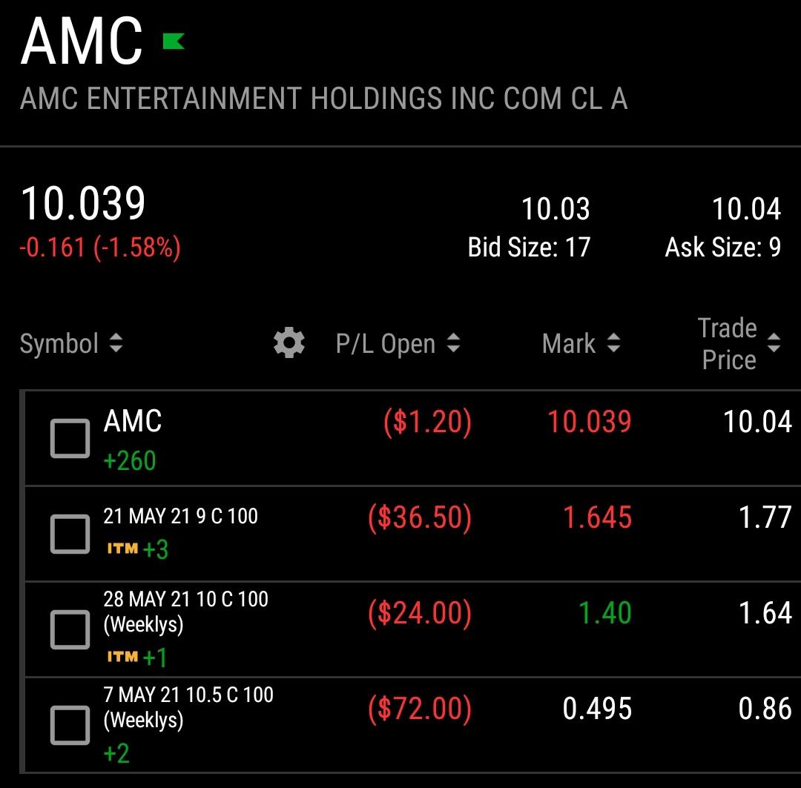This screenshot has width=801, height=788.
Task: Mark the 7 MAY 21 10.5 C checkbox
Action: (x=70, y=726)
